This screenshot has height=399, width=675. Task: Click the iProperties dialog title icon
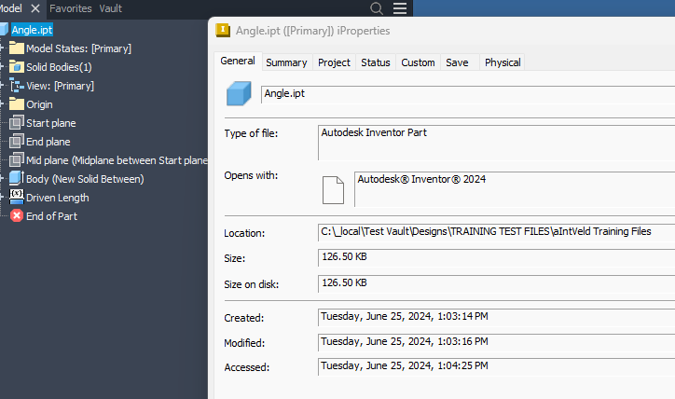coord(223,30)
